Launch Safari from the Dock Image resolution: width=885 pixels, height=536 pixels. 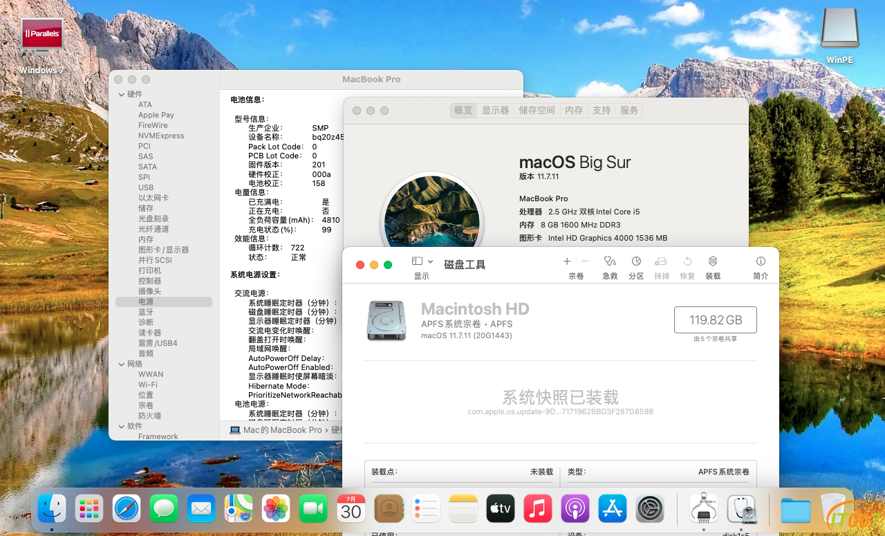coord(127,509)
